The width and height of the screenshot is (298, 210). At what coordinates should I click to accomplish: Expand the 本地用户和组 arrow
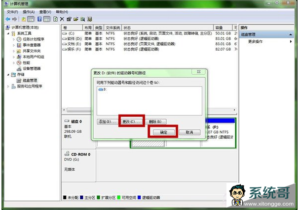click(14, 57)
